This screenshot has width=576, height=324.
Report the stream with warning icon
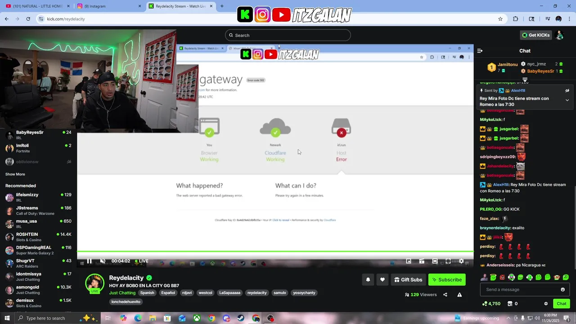[x=459, y=295]
